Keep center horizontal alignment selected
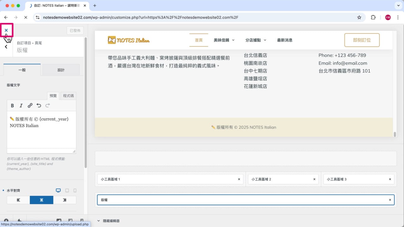This screenshot has height=227, width=404. click(x=41, y=200)
